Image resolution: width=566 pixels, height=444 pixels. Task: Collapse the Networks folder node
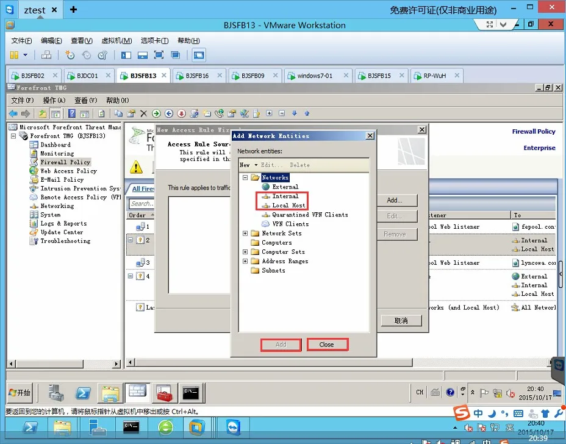[245, 177]
